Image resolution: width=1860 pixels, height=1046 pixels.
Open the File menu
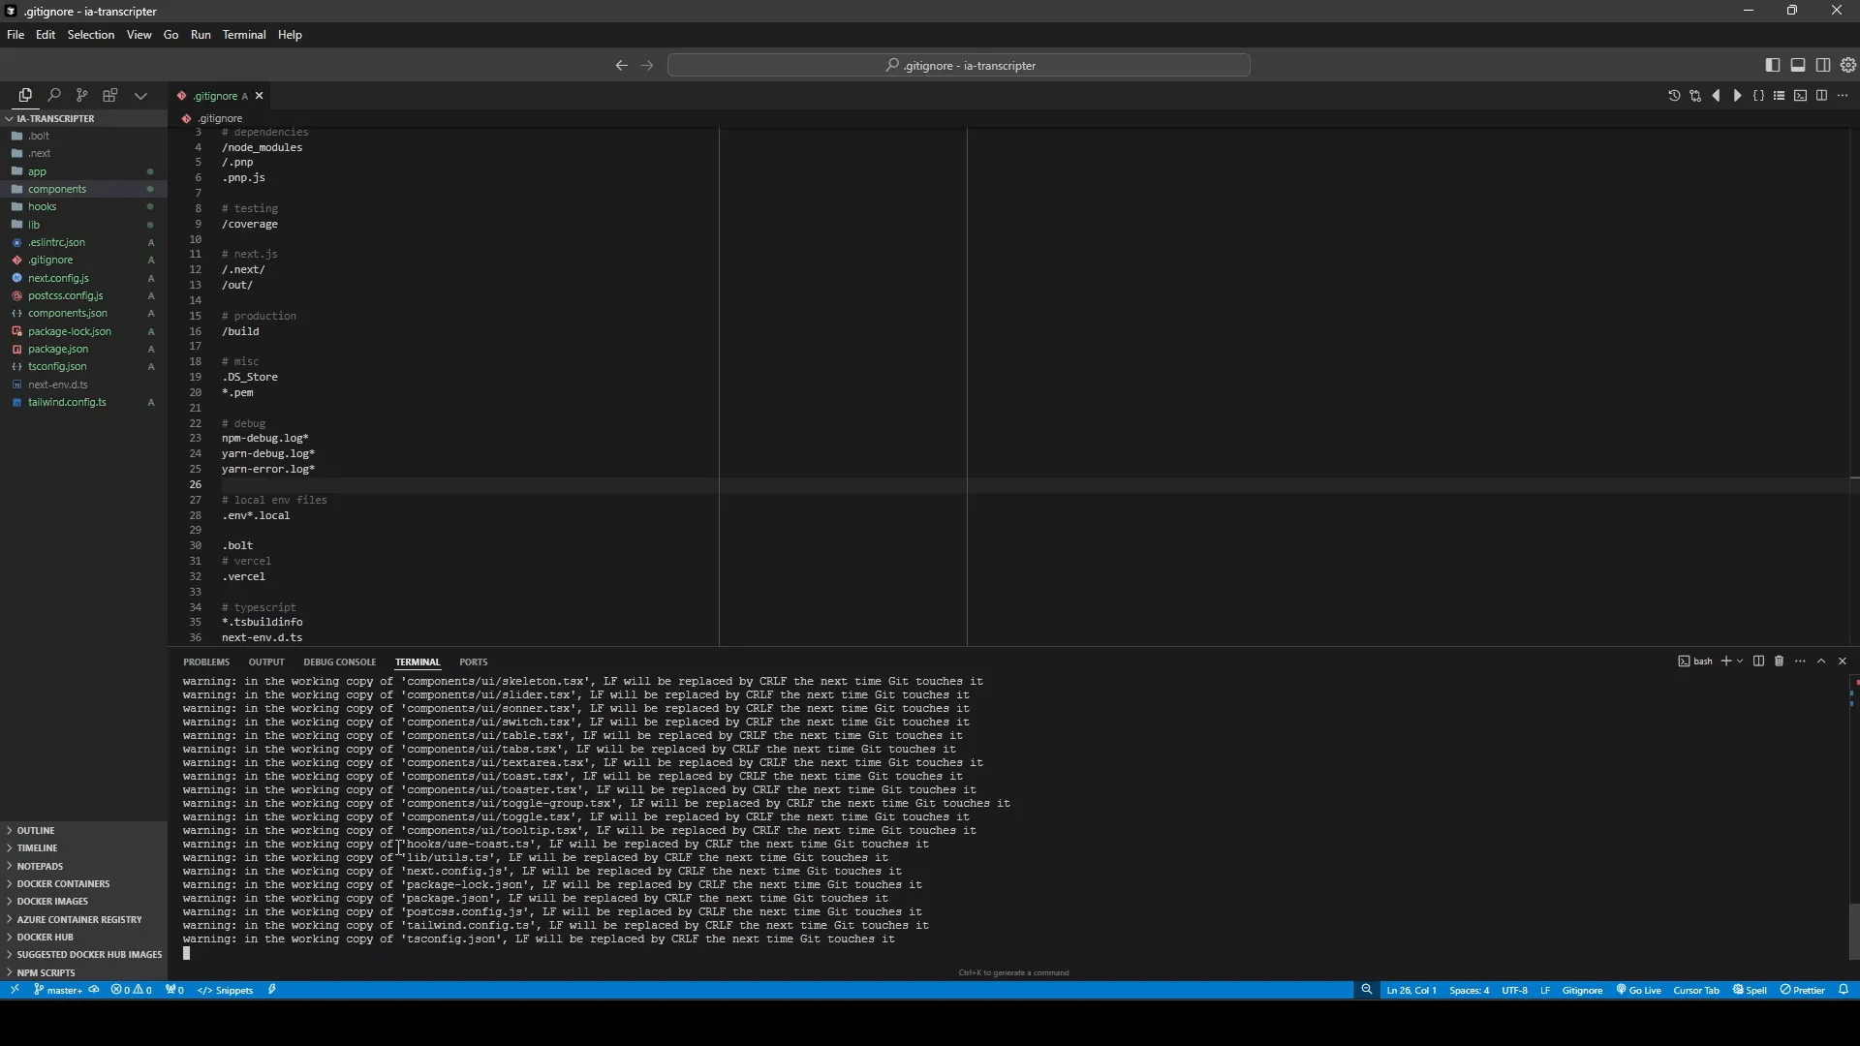[15, 35]
